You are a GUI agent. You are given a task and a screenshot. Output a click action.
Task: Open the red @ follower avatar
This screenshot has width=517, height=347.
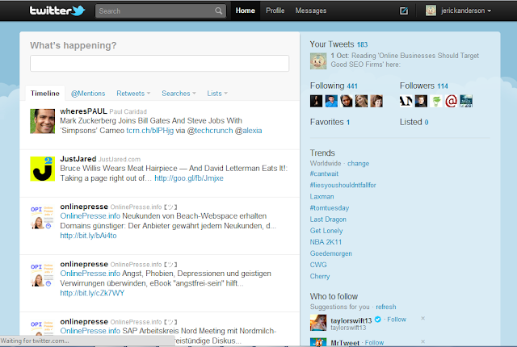coord(451,101)
